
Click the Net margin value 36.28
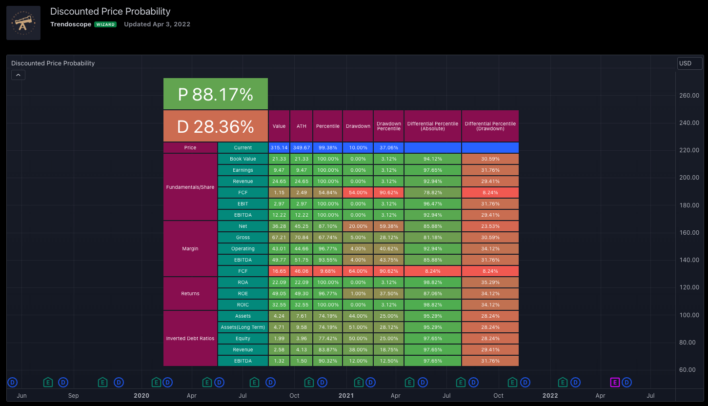(279, 226)
